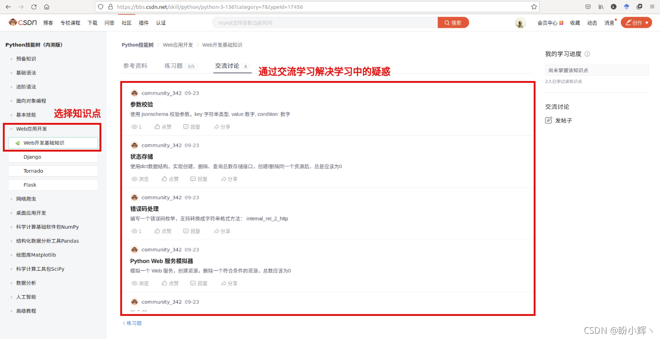Open the browser home page icon
This screenshot has width=660, height=339.
click(x=46, y=7)
